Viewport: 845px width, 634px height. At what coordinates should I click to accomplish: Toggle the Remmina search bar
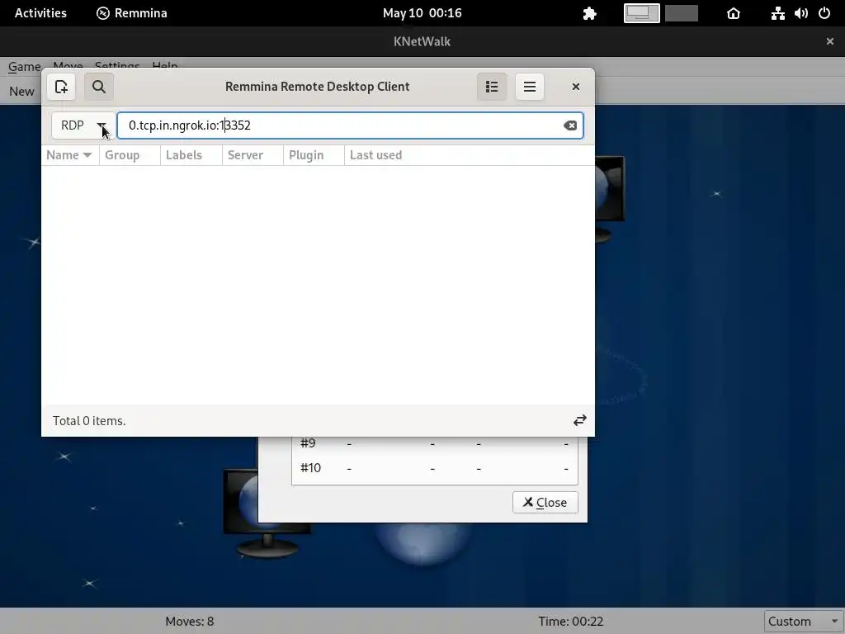coord(99,87)
